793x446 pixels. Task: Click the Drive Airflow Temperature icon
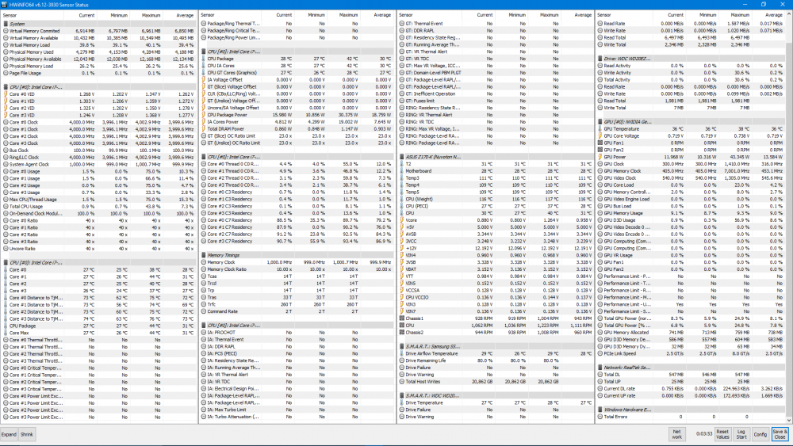[401, 353]
